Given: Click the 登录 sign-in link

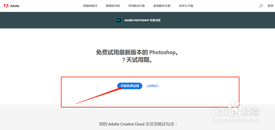Looking at the screenshot, I should tap(270, 6).
